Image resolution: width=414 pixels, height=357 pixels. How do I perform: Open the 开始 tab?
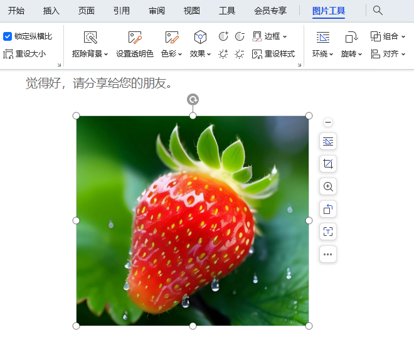point(16,11)
